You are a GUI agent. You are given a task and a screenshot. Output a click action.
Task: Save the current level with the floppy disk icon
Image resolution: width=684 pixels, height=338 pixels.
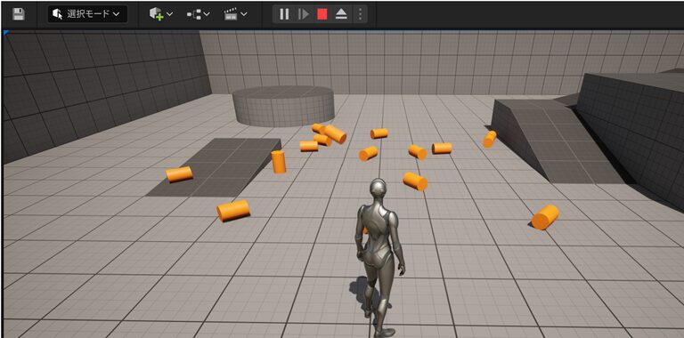pos(19,14)
